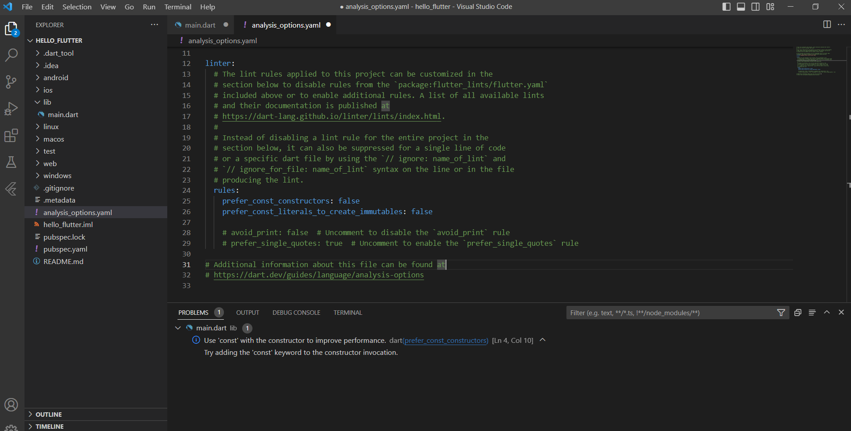The image size is (851, 431).
Task: Open Explorer views and more actions menu
Action: click(154, 25)
